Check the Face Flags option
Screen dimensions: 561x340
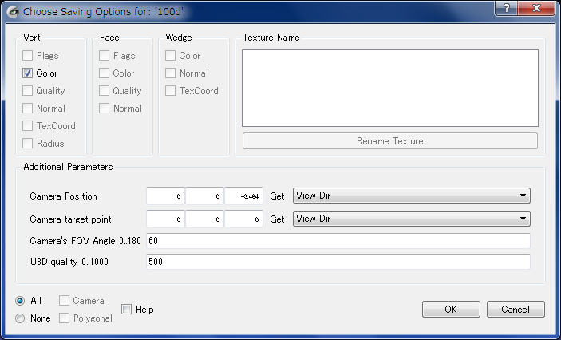(x=104, y=56)
